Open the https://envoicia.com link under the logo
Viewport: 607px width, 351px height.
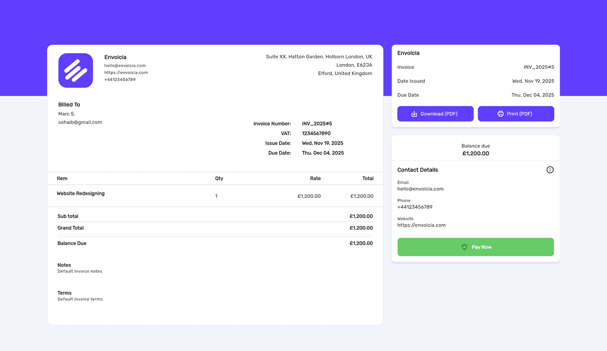tap(126, 72)
